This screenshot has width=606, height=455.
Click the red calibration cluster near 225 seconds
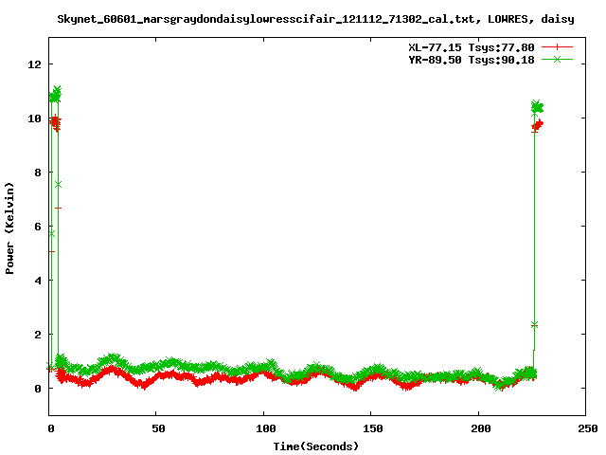click(x=537, y=125)
